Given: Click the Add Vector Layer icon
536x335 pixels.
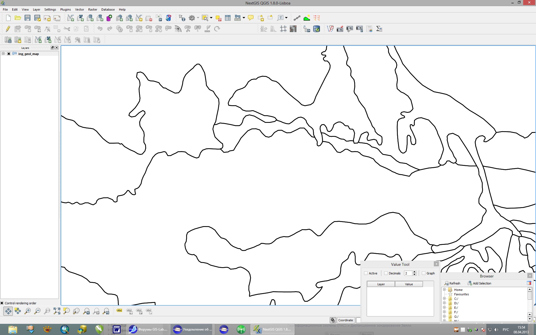Looking at the screenshot, I should pyautogui.click(x=70, y=18).
